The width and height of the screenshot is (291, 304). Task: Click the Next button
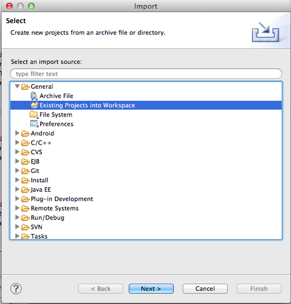pyautogui.click(x=151, y=288)
